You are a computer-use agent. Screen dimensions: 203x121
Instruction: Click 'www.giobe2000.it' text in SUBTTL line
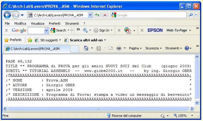click(103, 71)
